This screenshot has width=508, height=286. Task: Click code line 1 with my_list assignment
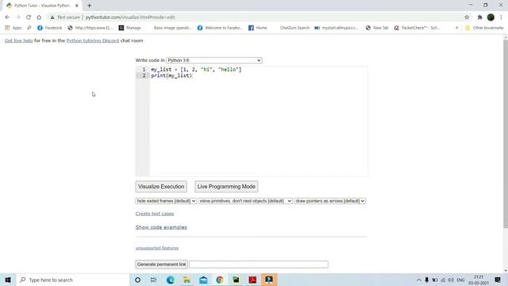196,69
